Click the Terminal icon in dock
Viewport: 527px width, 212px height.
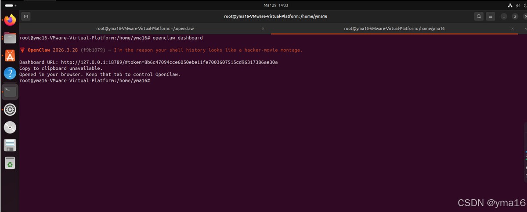pos(10,91)
